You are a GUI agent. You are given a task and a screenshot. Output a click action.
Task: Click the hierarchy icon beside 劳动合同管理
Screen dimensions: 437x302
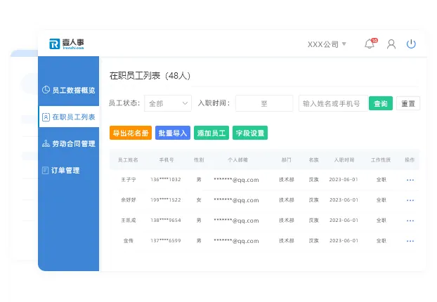[46, 143]
